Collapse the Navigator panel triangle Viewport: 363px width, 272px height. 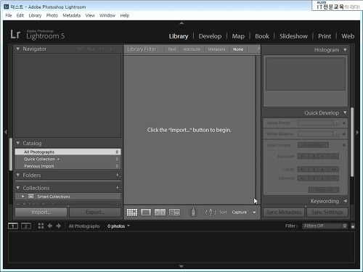18,49
